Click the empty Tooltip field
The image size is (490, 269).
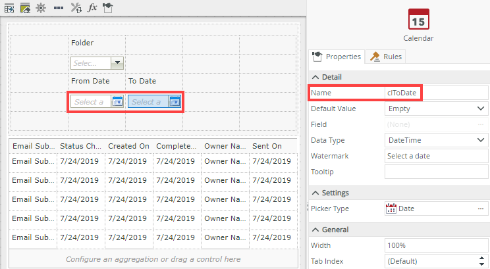pyautogui.click(x=436, y=172)
